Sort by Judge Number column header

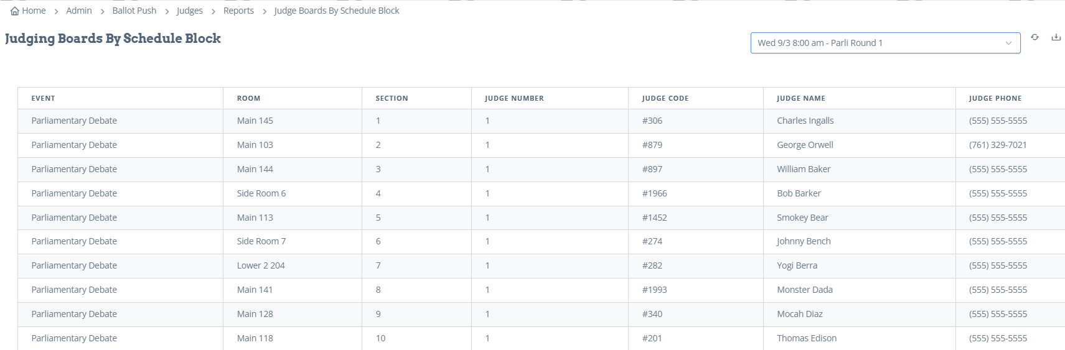pos(514,98)
